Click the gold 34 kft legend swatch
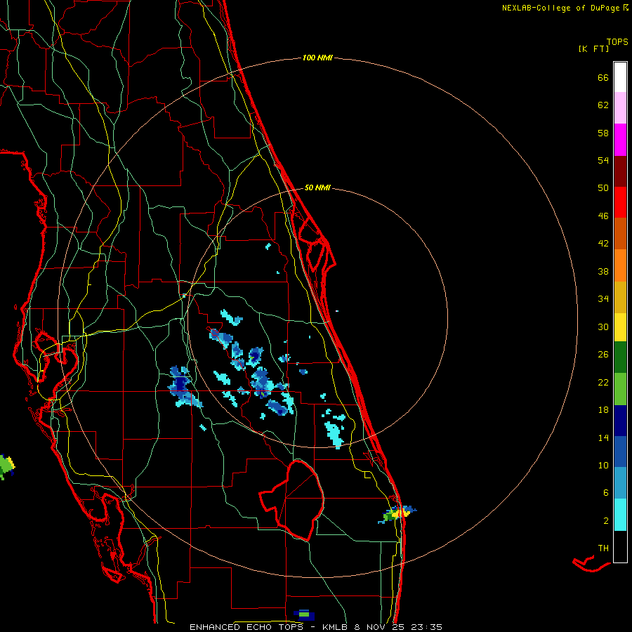 620,297
